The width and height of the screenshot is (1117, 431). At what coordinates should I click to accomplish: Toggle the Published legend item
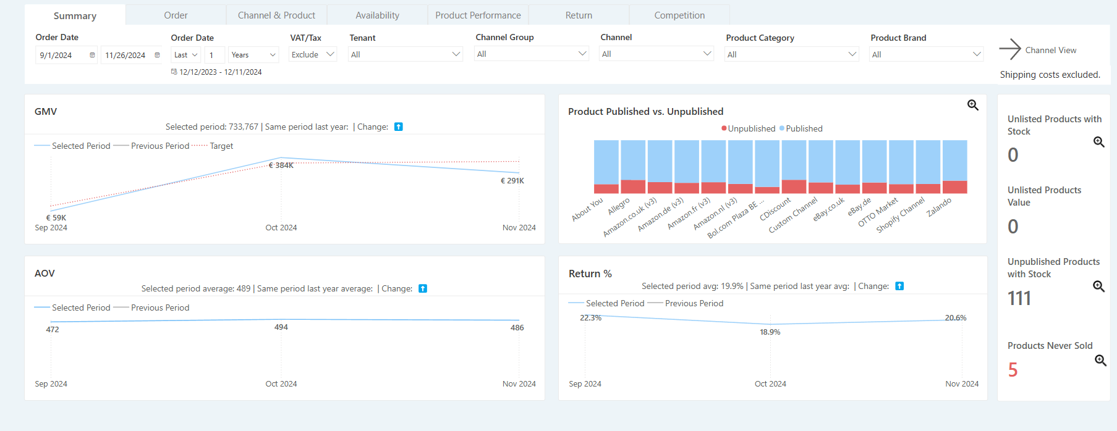tap(804, 128)
